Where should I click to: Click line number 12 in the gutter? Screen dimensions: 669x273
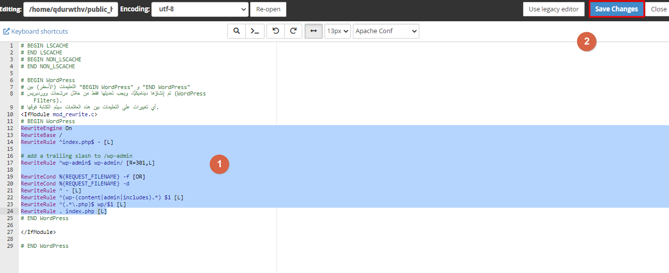click(x=11, y=128)
